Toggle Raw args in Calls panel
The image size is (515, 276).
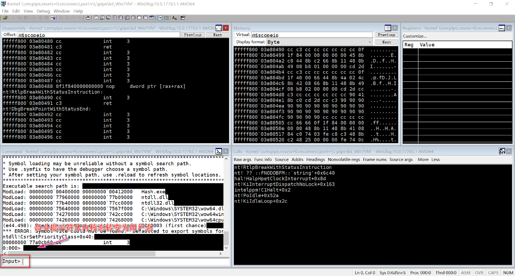click(242, 159)
